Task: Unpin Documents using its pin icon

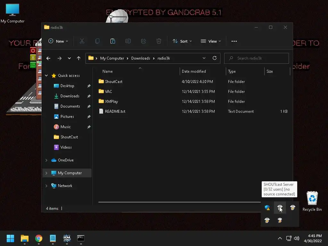Action: tap(89, 106)
